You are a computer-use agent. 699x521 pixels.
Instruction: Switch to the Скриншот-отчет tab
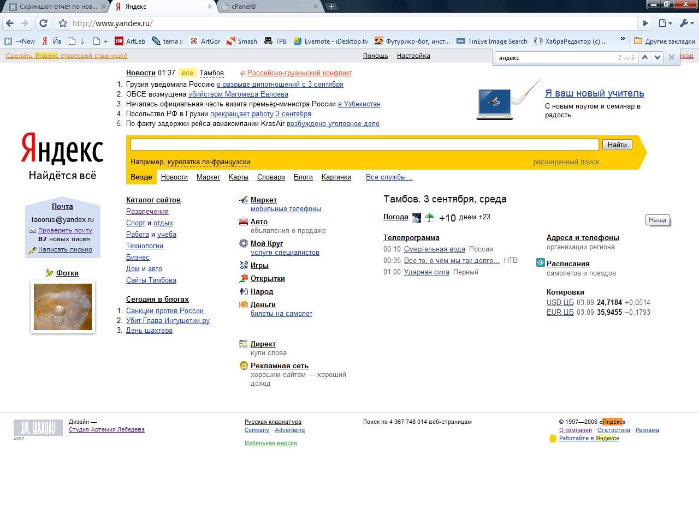[x=58, y=7]
